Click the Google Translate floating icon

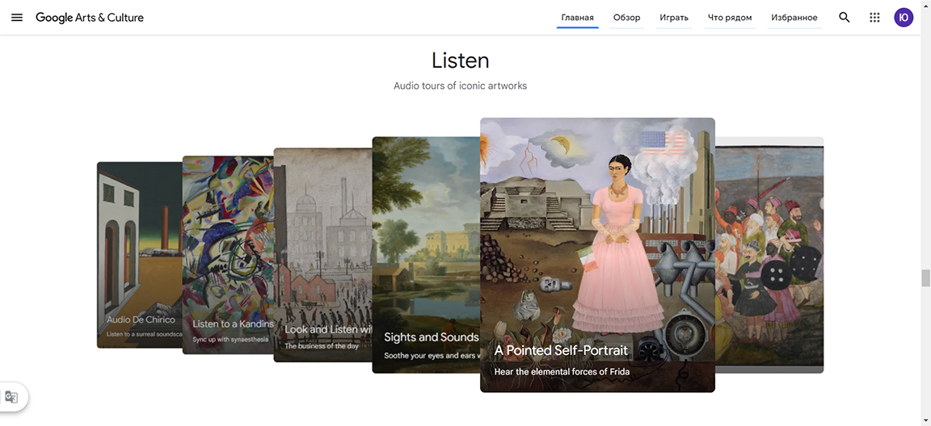tap(11, 396)
